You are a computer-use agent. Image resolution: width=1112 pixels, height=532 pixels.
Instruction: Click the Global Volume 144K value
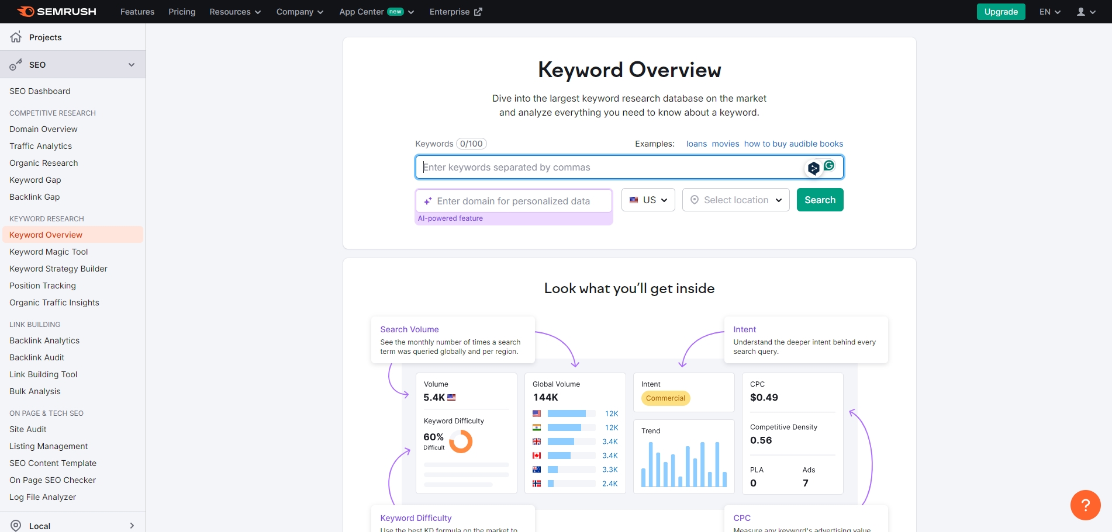coord(545,397)
